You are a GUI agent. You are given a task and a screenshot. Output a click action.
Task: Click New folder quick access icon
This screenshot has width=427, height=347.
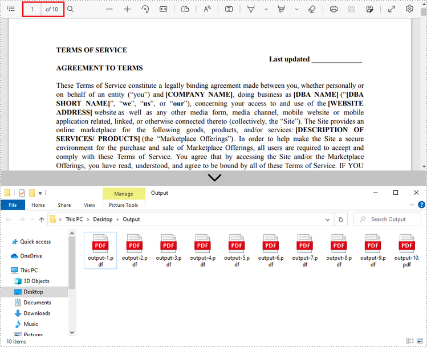click(32, 193)
